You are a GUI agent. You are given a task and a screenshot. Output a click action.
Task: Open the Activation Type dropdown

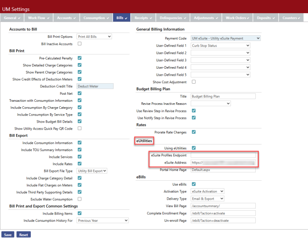click(208, 191)
